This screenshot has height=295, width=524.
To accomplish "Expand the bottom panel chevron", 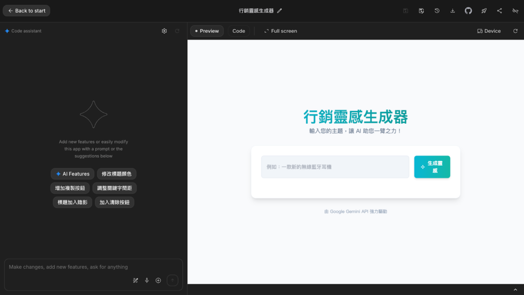I will tap(515, 290).
